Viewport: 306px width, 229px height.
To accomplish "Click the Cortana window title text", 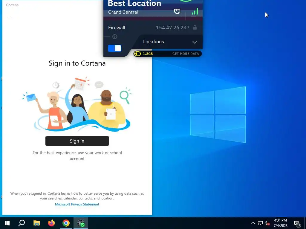I will (x=12, y=5).
